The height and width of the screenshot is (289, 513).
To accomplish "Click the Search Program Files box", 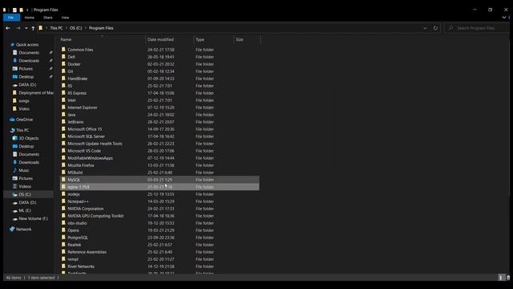I will (x=475, y=28).
